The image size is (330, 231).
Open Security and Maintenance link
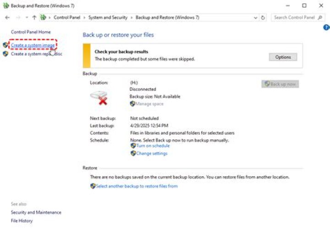coord(36,212)
